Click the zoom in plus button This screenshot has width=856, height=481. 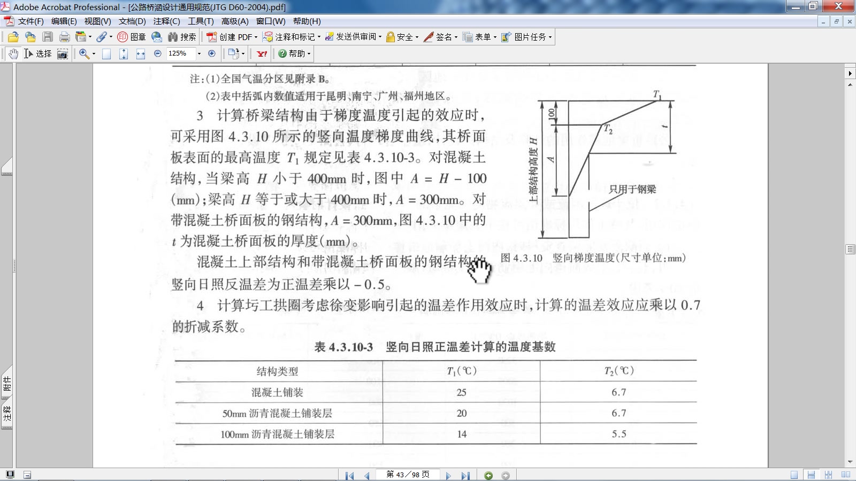(x=212, y=53)
